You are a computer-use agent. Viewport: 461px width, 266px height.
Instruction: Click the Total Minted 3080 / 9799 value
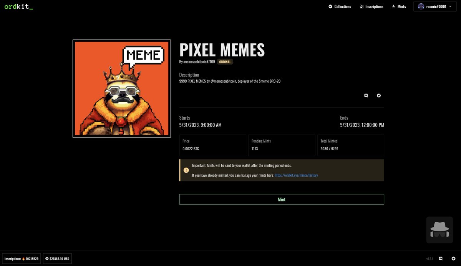(x=329, y=149)
